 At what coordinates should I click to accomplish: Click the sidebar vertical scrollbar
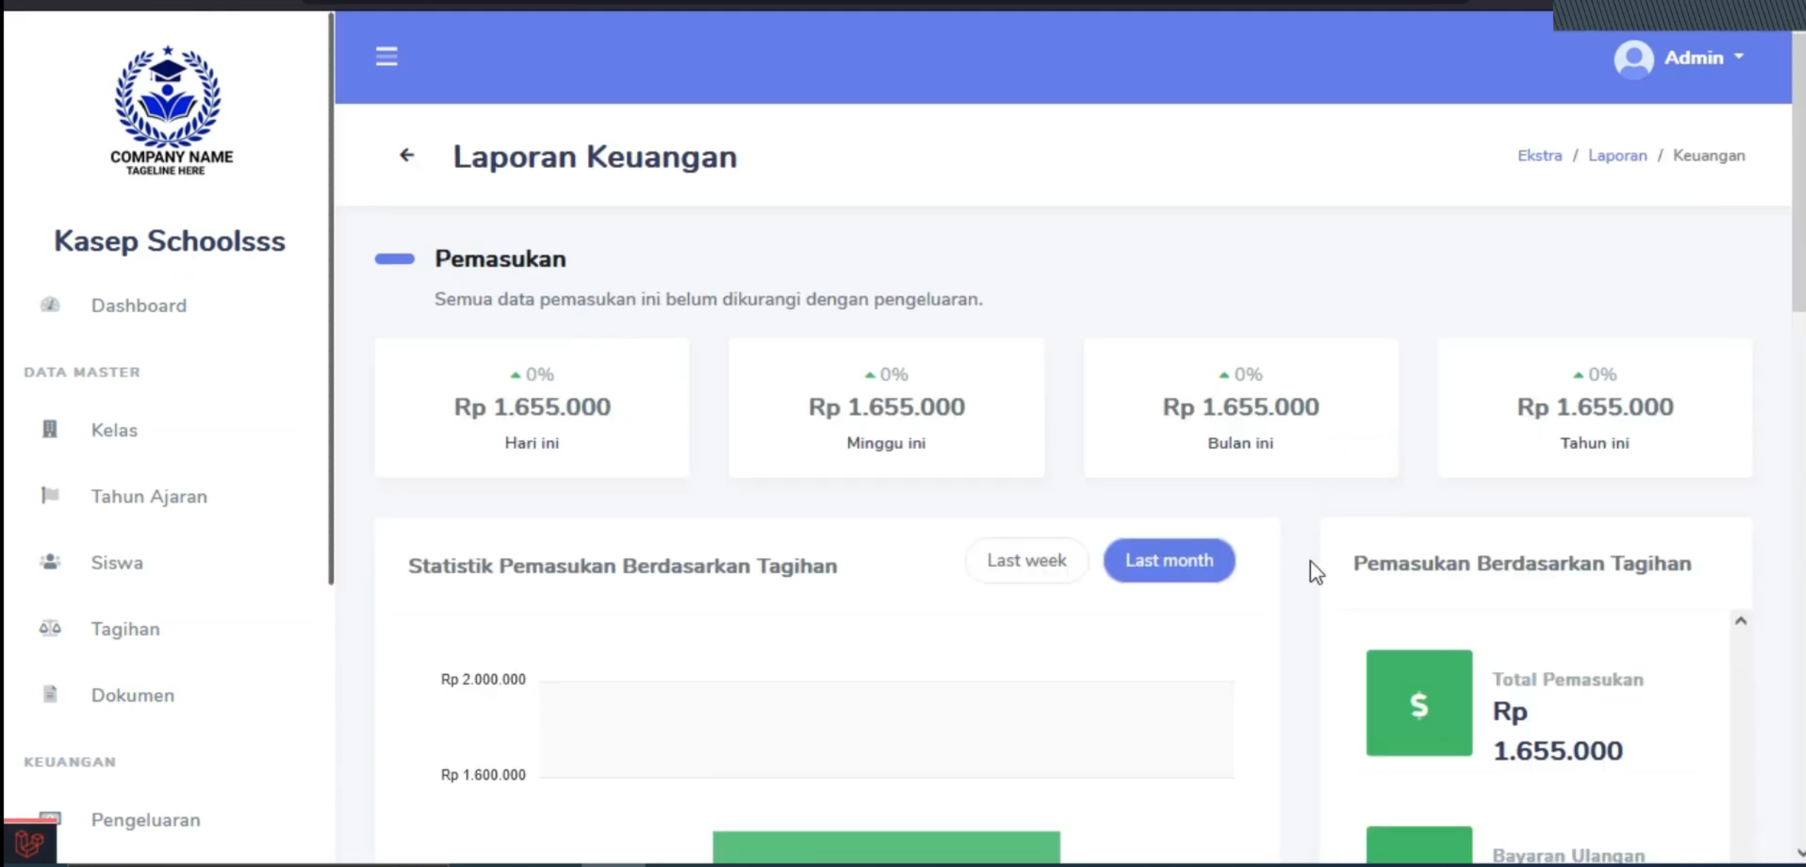click(331, 300)
